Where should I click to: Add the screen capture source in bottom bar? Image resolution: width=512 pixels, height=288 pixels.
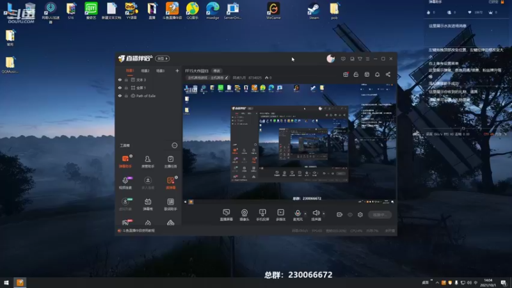point(227,215)
